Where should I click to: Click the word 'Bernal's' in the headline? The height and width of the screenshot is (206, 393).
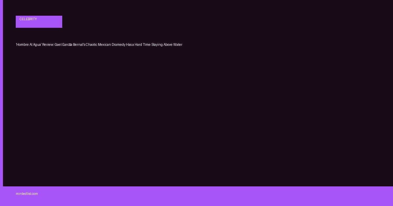point(79,44)
